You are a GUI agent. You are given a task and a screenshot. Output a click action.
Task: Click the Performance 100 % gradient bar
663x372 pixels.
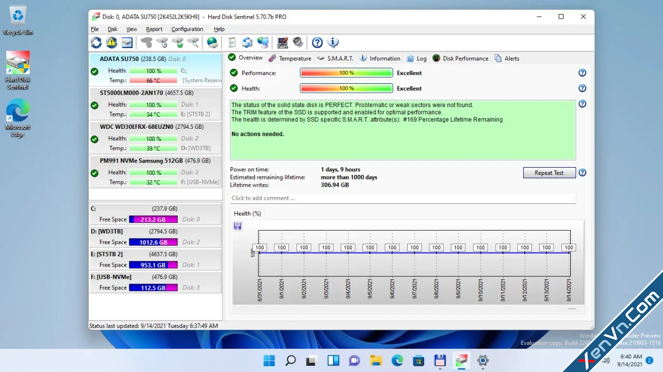[347, 73]
